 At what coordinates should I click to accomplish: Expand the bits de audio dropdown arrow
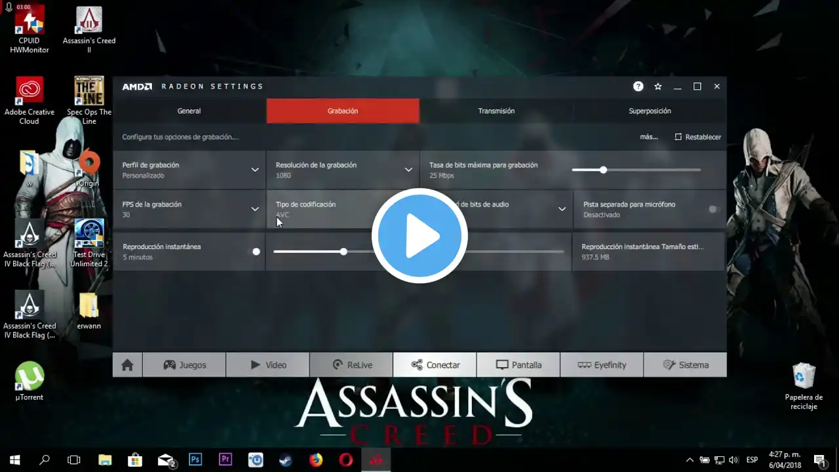562,209
